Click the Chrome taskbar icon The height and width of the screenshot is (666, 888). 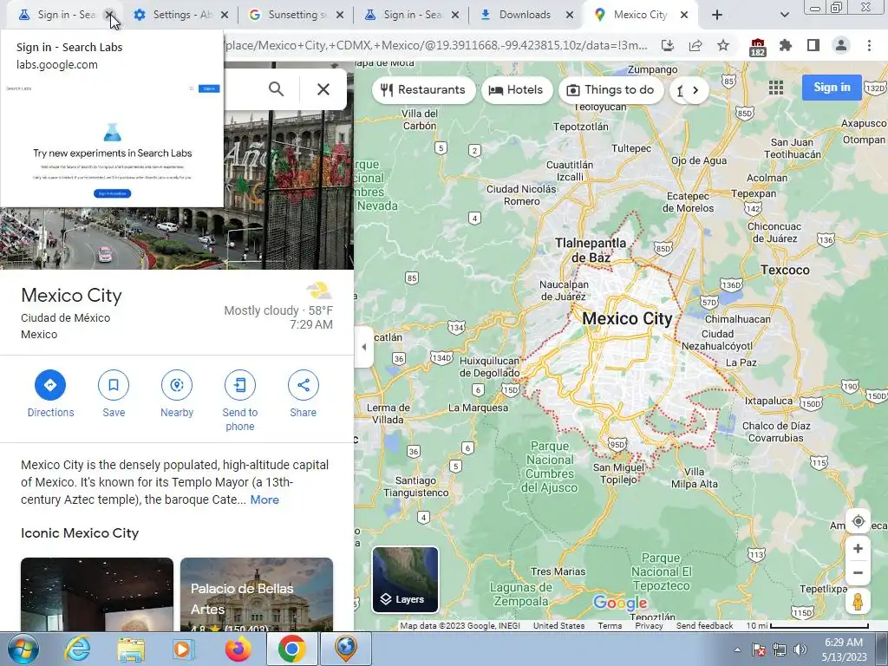click(x=291, y=649)
